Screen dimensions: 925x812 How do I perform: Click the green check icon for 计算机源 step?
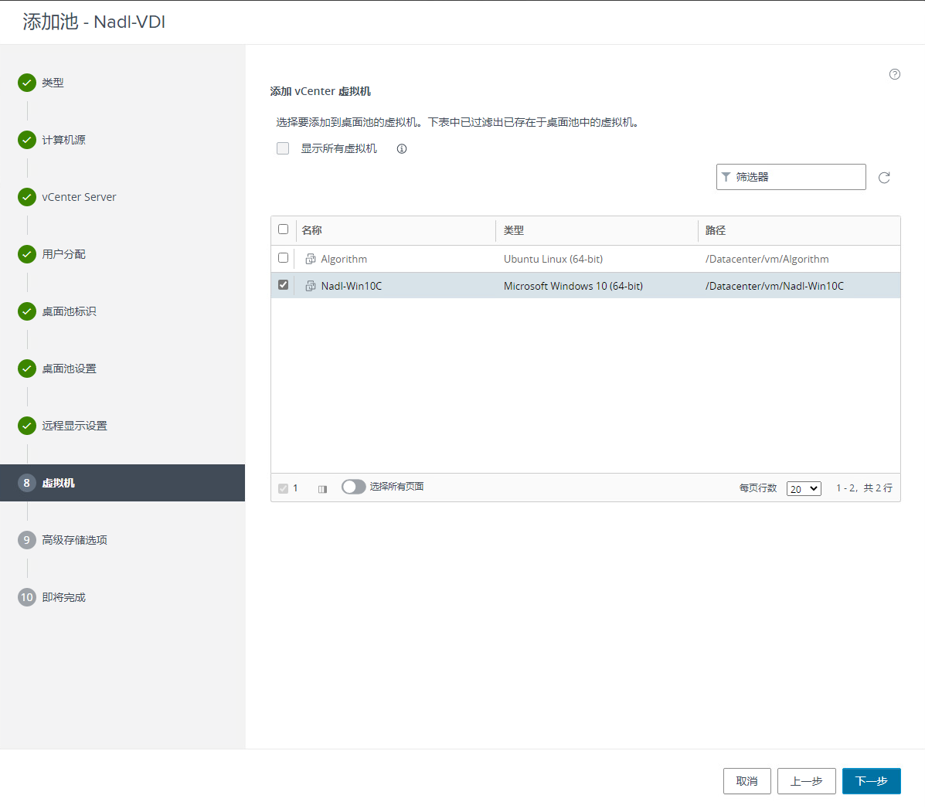coord(26,140)
